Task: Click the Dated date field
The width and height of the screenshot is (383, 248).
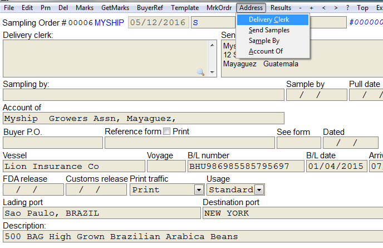Action: point(351,143)
